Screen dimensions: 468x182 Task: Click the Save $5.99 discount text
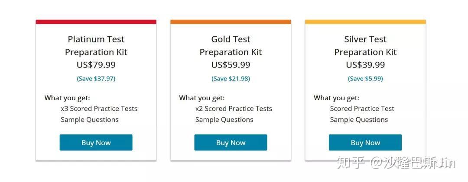coord(365,79)
